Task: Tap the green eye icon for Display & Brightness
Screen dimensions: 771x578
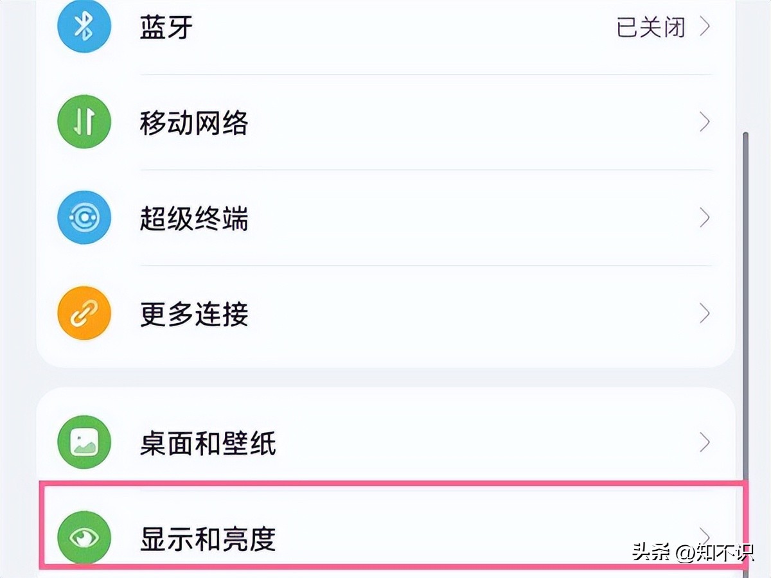Action: pyautogui.click(x=84, y=538)
